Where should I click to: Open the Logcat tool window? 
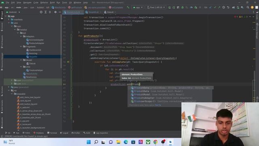[64, 133]
